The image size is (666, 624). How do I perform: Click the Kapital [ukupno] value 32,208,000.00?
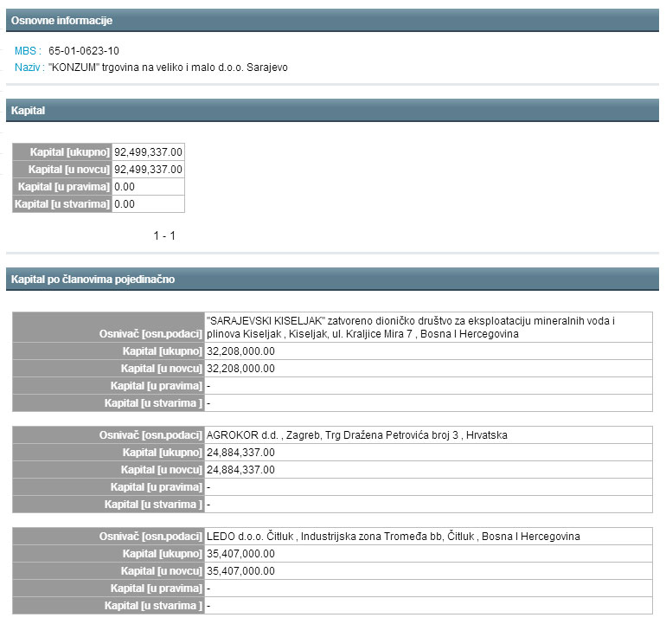[241, 351]
